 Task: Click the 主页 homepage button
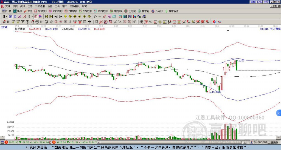tap(266, 2)
